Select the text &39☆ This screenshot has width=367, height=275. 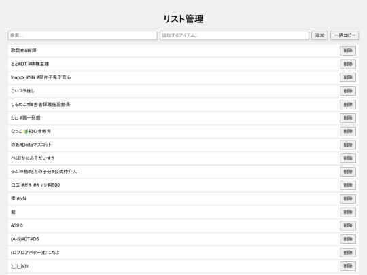(17, 225)
